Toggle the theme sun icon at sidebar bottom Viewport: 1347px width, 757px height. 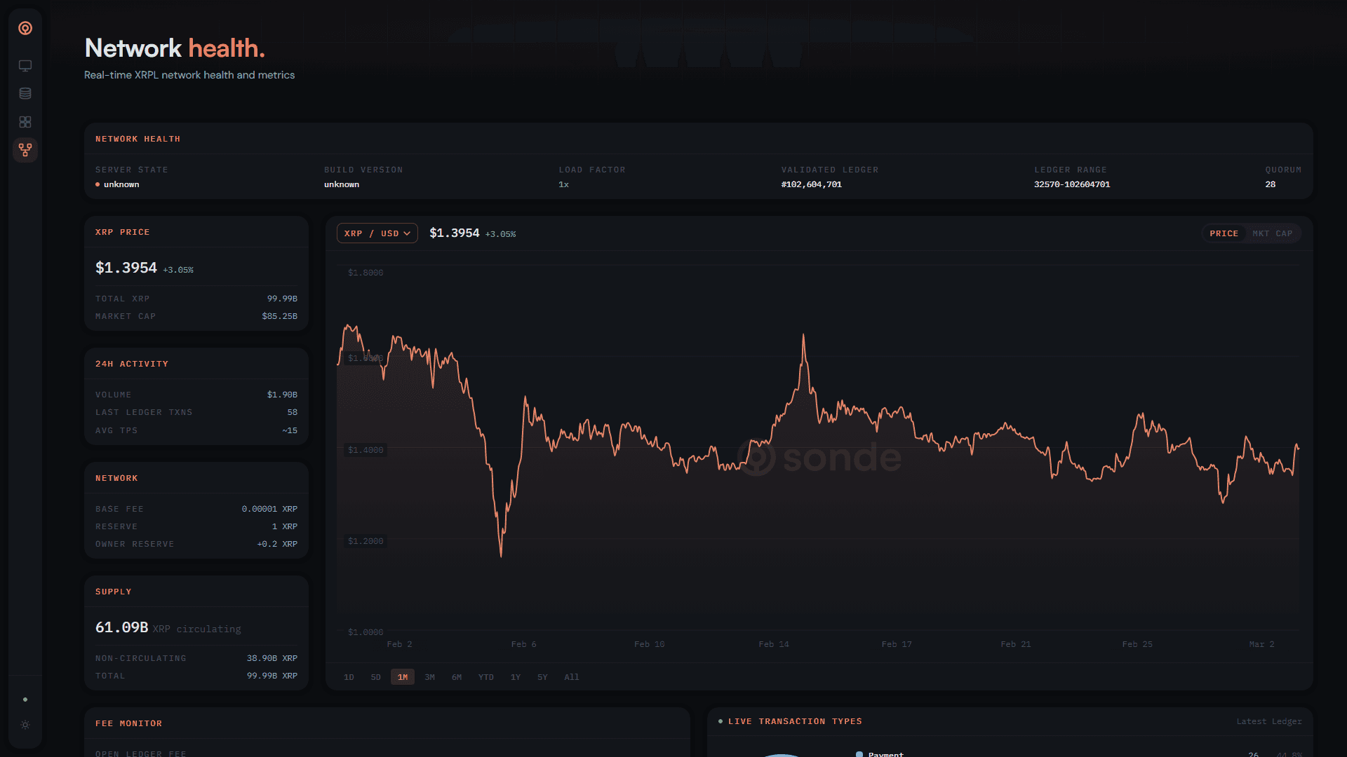point(25,725)
